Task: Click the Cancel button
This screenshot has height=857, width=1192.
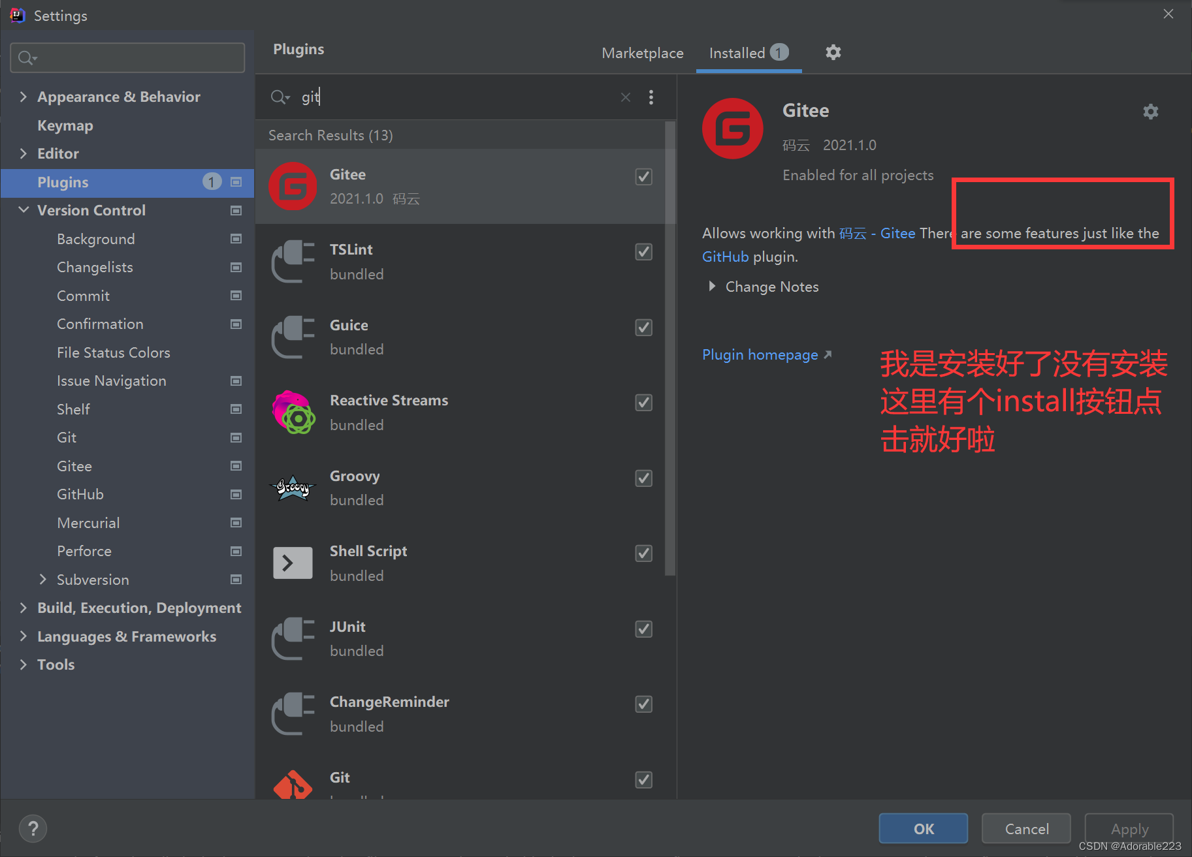Action: pos(1026,828)
